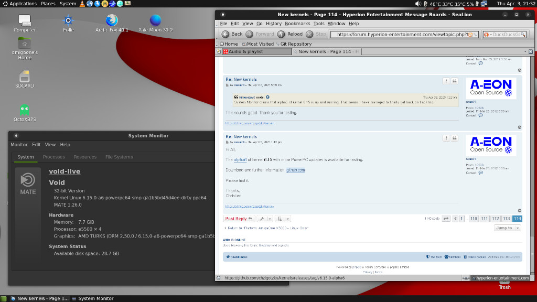Report the 1:12 pm Re: New kernels post

pos(446,138)
